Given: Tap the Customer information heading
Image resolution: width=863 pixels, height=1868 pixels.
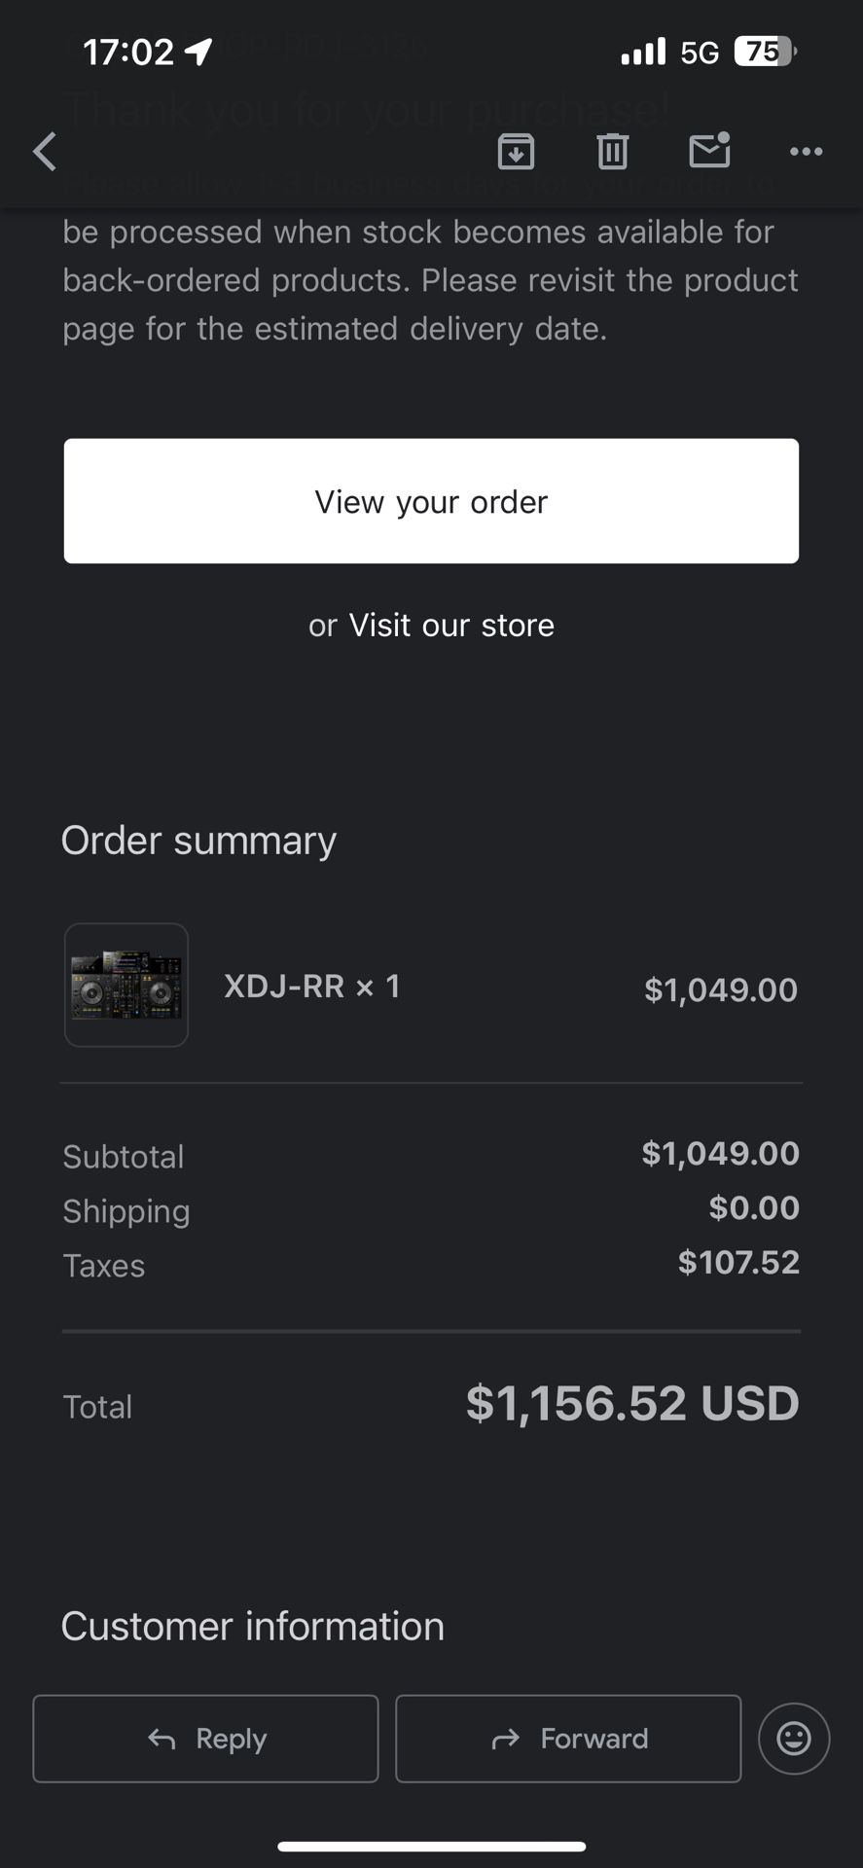Looking at the screenshot, I should point(253,1627).
